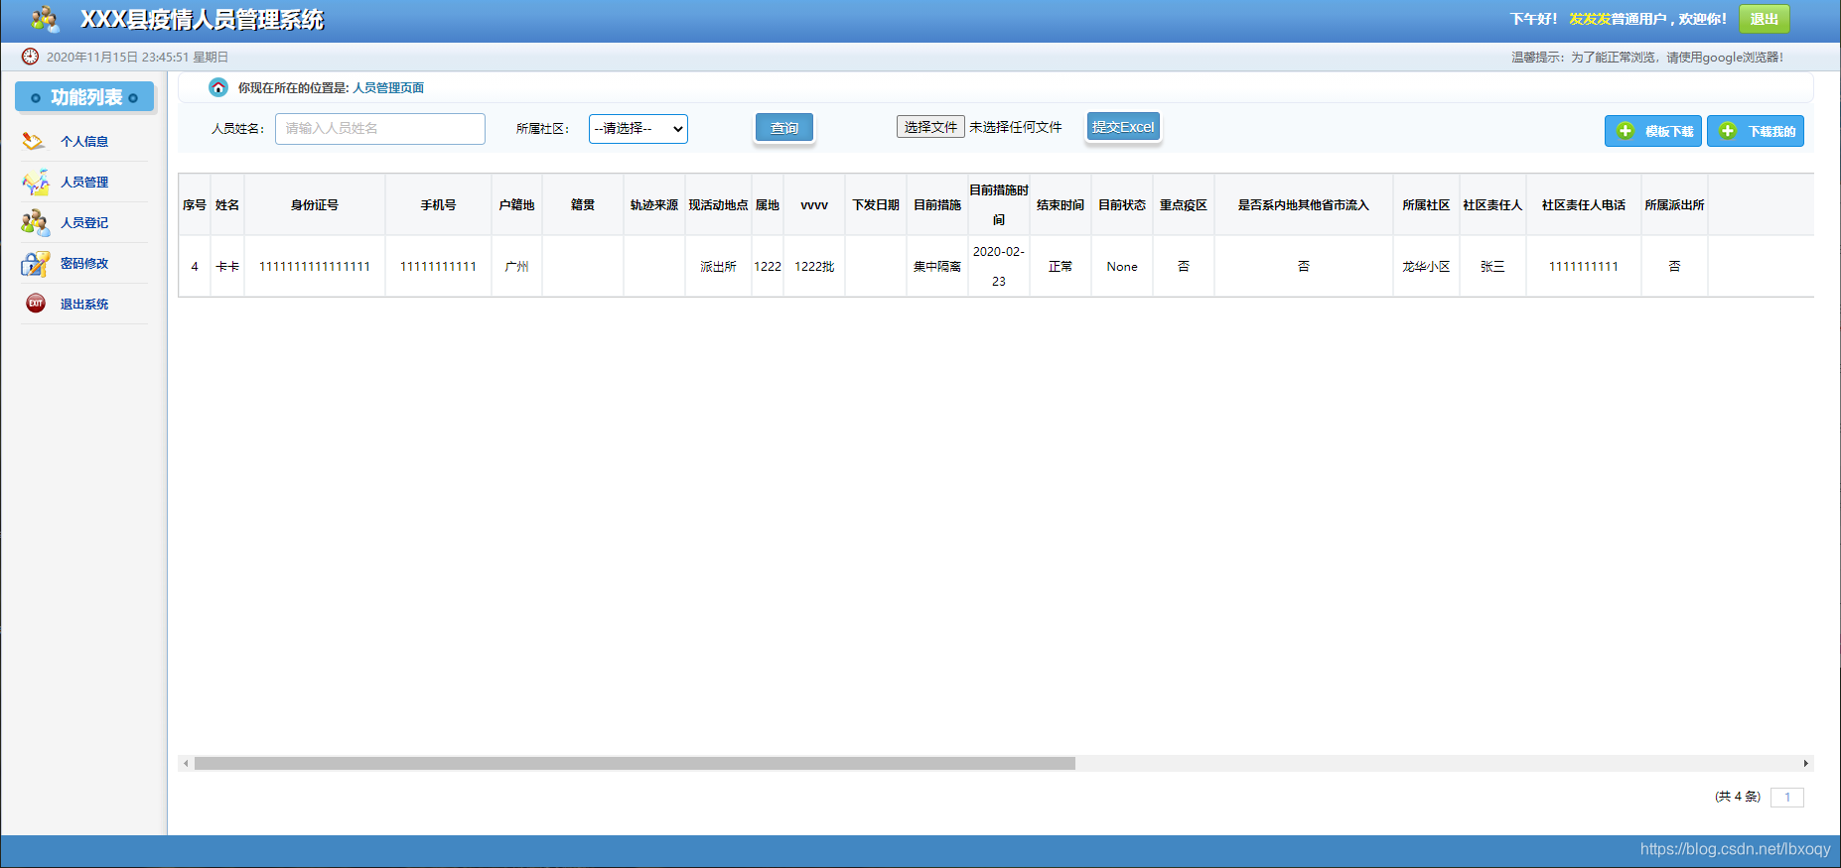Click the 所属社区 column header
Viewport: 1841px width, 868px height.
1426,205
